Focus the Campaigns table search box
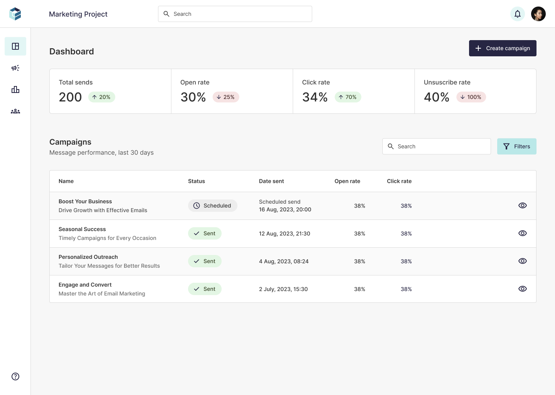 click(436, 147)
